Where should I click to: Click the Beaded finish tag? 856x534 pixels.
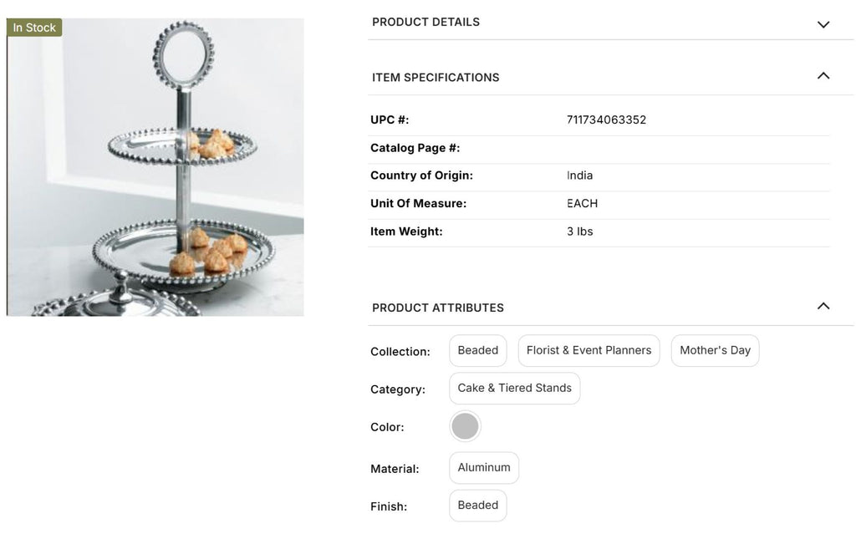[x=478, y=506]
